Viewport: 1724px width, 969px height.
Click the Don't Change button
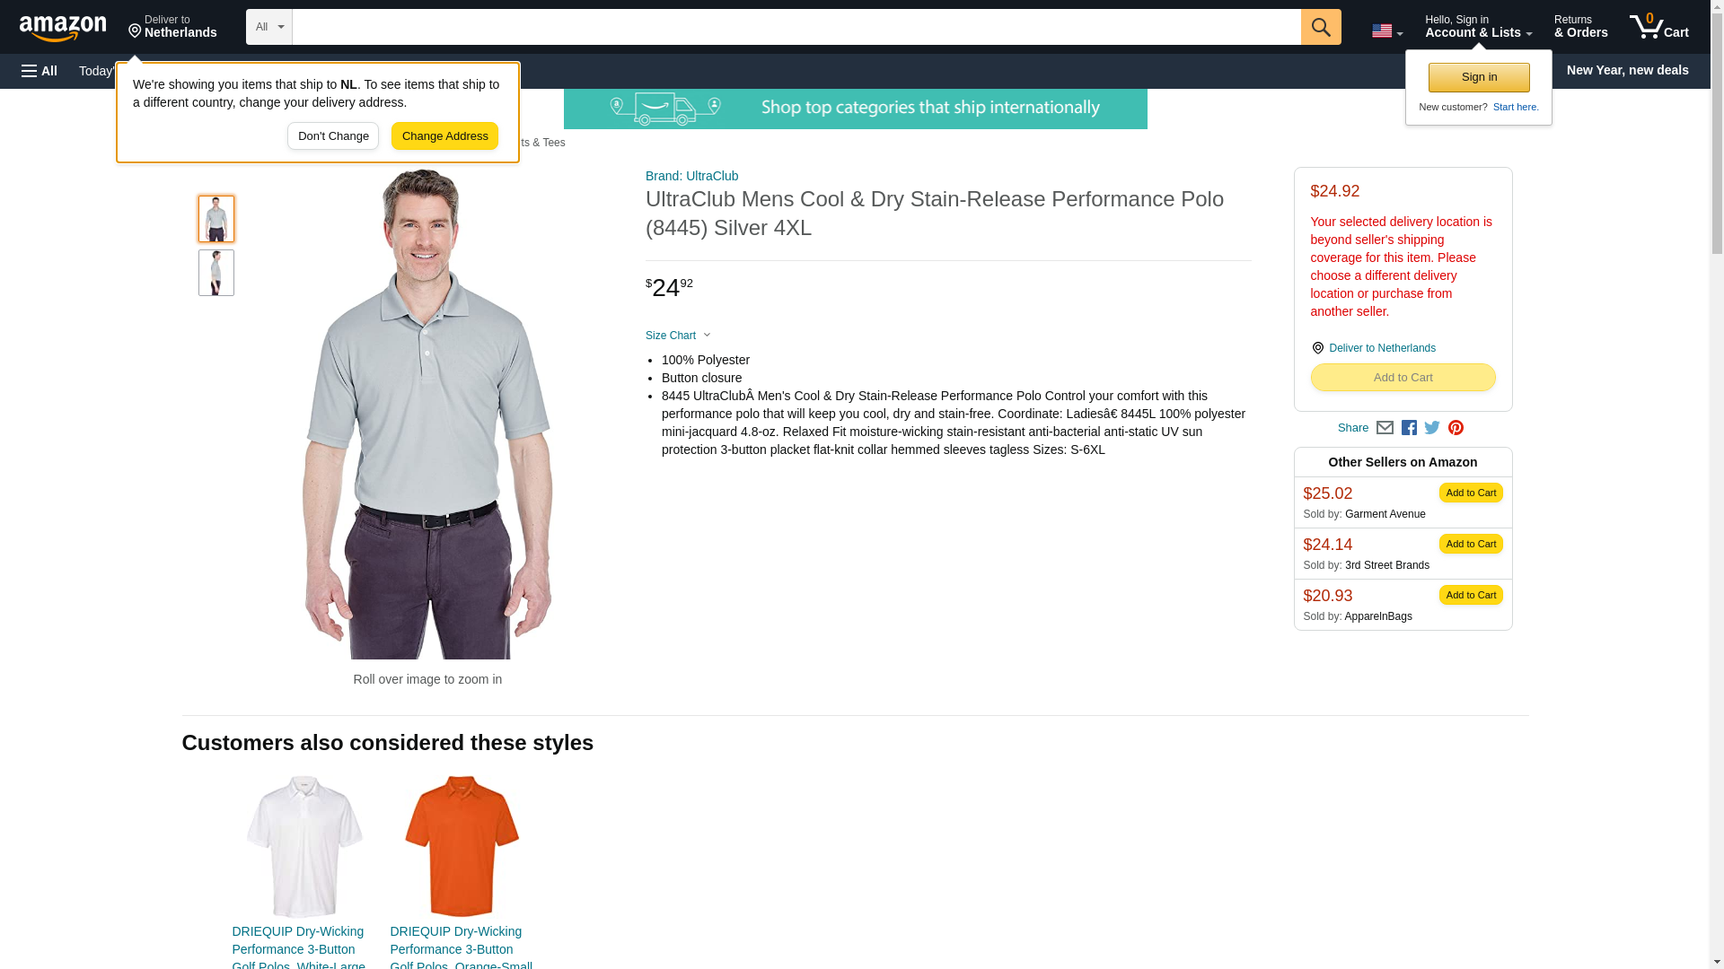333,136
